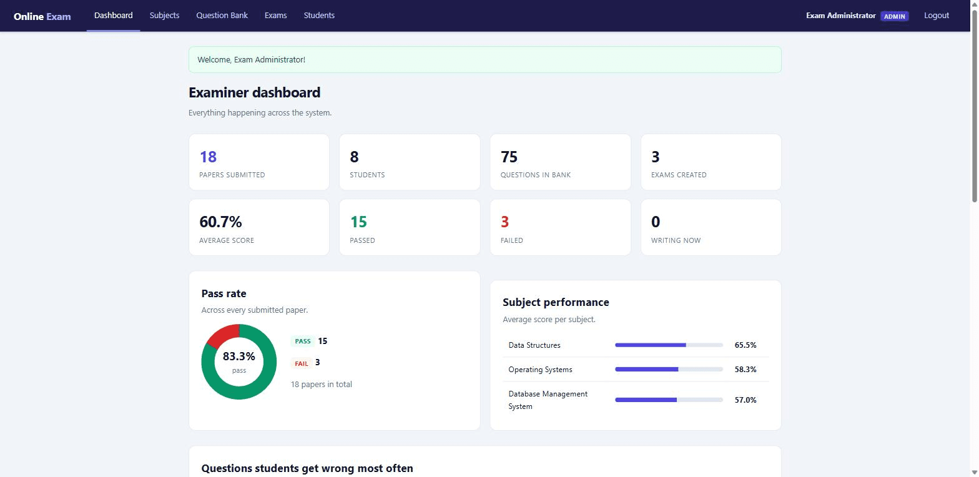979x477 pixels.
Task: Click the green Passed count 15
Action: point(358,222)
